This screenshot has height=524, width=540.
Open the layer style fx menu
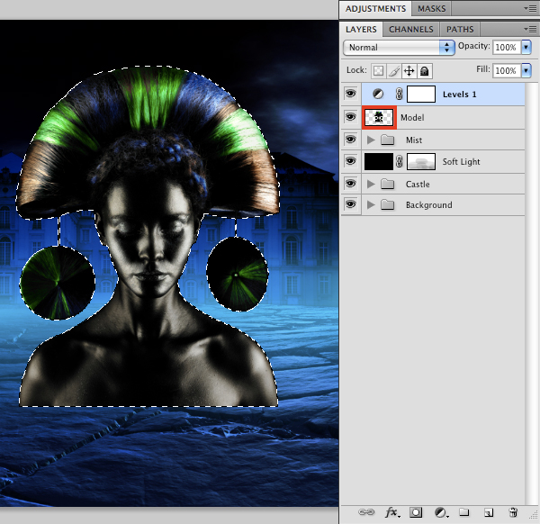tap(391, 512)
